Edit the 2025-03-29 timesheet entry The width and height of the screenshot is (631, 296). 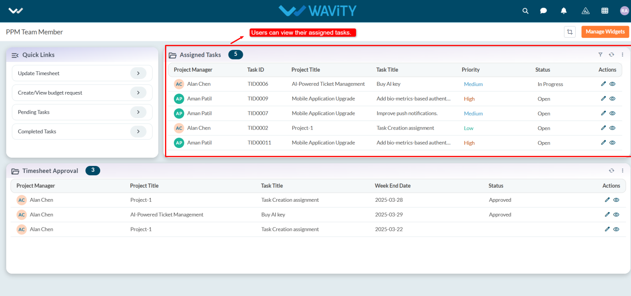pyautogui.click(x=607, y=215)
